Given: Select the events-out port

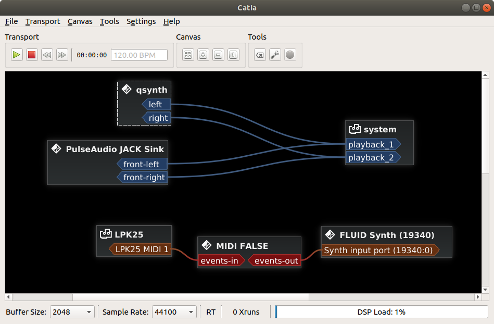Looking at the screenshot, I should 274,260.
